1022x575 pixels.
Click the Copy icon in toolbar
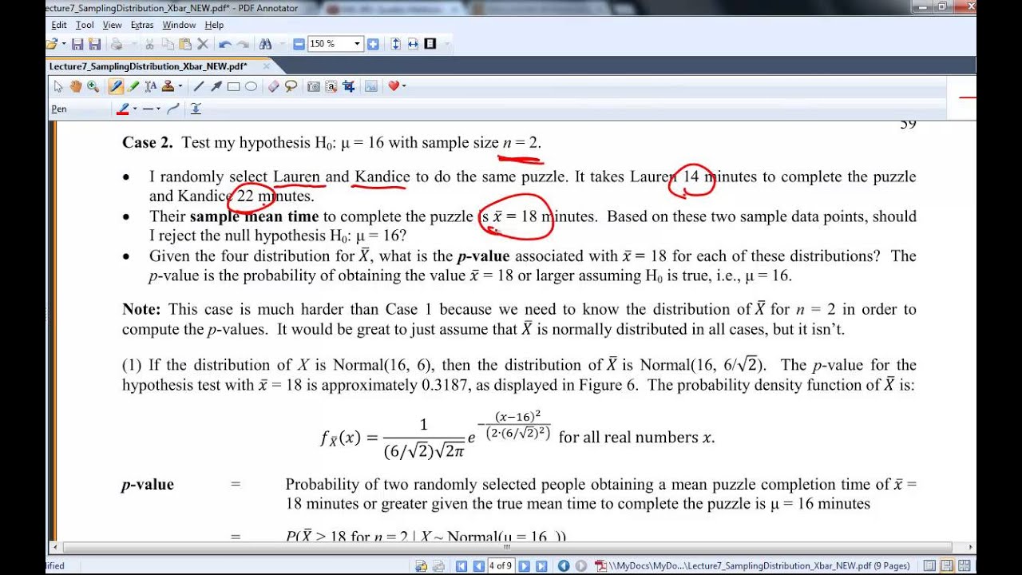pos(167,44)
